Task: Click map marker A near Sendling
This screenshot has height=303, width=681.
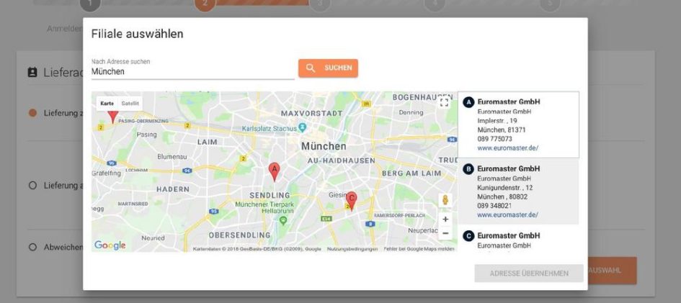Action: click(x=274, y=171)
